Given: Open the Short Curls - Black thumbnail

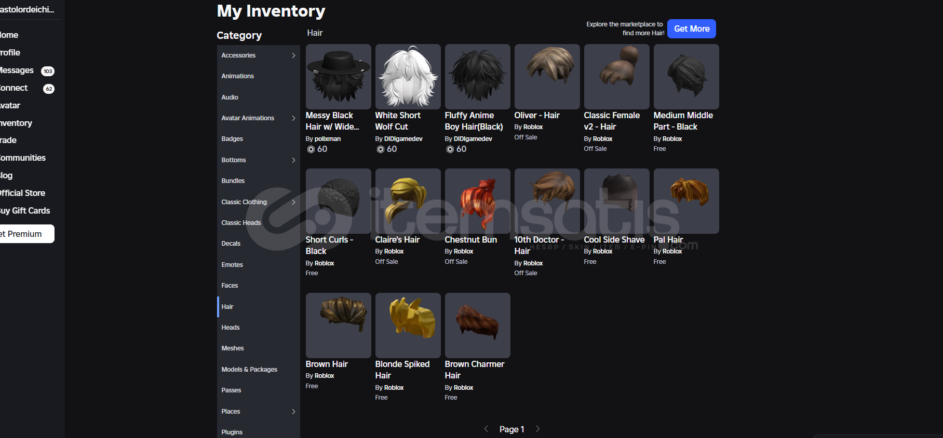Looking at the screenshot, I should (339, 201).
